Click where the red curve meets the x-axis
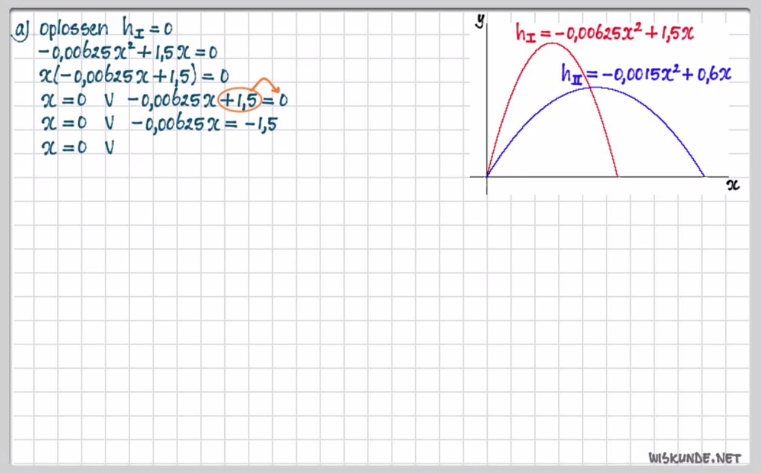 pyautogui.click(x=617, y=177)
